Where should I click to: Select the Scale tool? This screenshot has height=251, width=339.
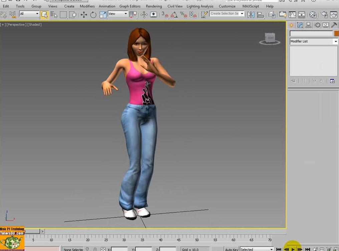click(103, 15)
